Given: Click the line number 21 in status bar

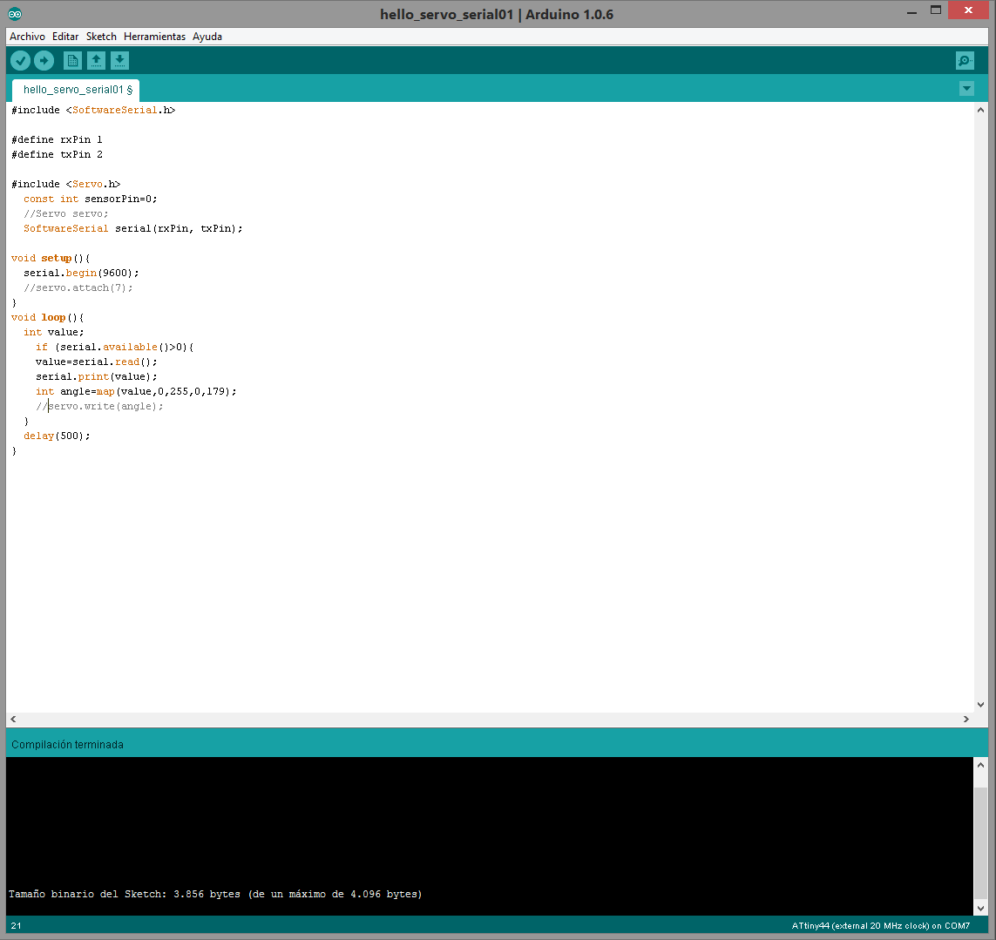Looking at the screenshot, I should pyautogui.click(x=16, y=926).
